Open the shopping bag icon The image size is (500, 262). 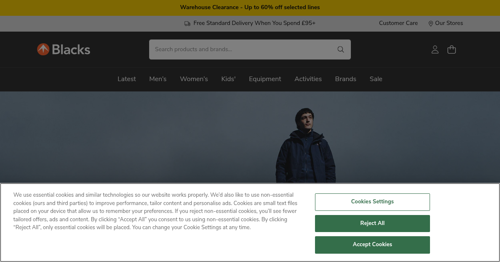pyautogui.click(x=452, y=49)
